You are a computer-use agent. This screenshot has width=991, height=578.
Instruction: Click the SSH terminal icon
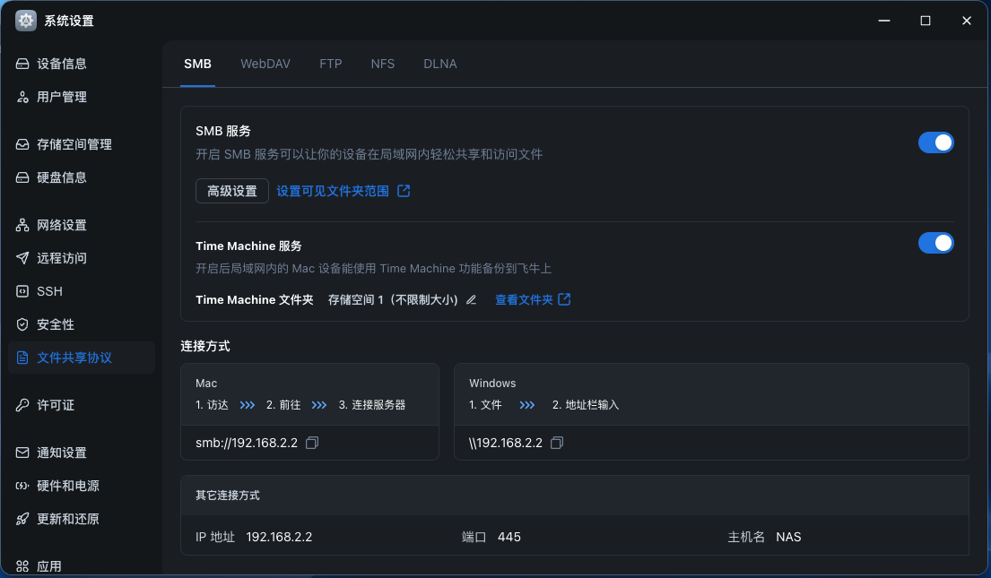(x=22, y=291)
